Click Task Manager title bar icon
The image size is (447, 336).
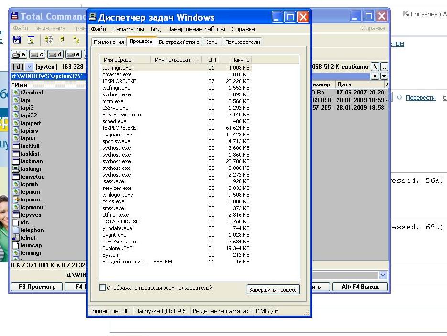pyautogui.click(x=92, y=17)
